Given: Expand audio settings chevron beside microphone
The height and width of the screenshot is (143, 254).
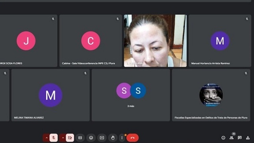Looking at the screenshot, I should pyautogui.click(x=46, y=138).
